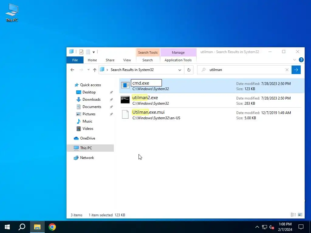The width and height of the screenshot is (311, 233).
Task: Click the Forward navigation arrow
Action: 81,70
